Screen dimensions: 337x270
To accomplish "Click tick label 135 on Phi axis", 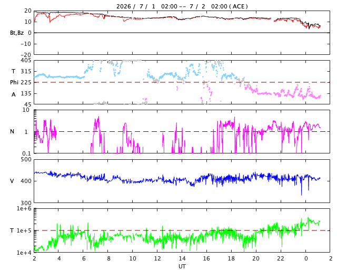I will tap(26, 93).
